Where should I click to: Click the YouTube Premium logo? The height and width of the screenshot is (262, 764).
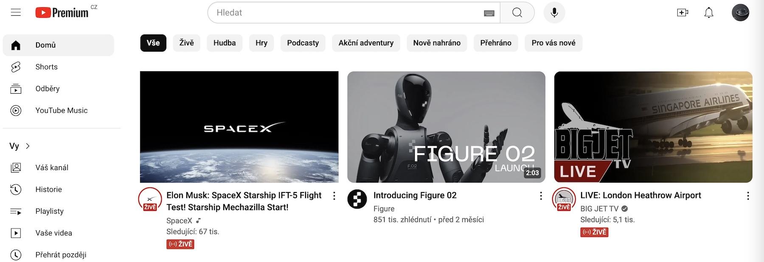[62, 13]
